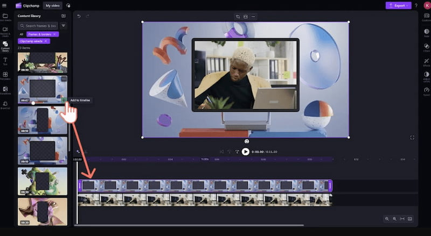Open the Templates sidebar tab
Screen dimensions: 431x236
click(5, 76)
